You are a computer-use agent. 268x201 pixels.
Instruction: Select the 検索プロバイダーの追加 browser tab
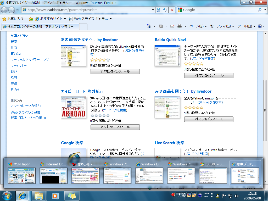pos(41,27)
